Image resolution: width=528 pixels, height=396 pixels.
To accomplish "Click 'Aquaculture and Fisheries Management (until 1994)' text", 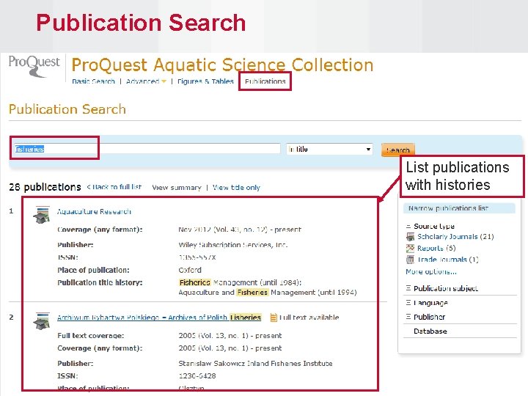I will click(268, 293).
